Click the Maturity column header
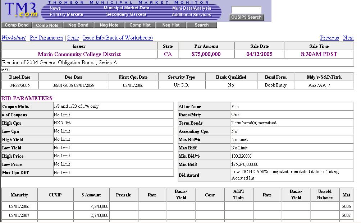The width and height of the screenshot is (361, 223). click(19, 195)
